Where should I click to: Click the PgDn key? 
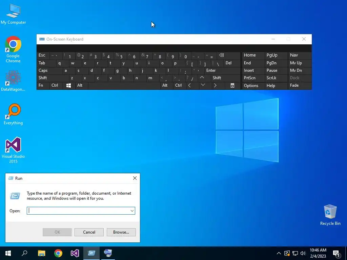276,63
